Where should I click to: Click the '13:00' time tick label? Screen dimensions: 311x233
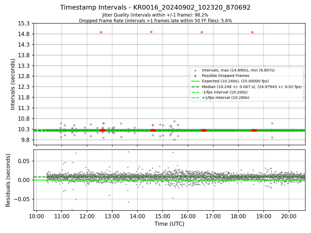coord(112,216)
